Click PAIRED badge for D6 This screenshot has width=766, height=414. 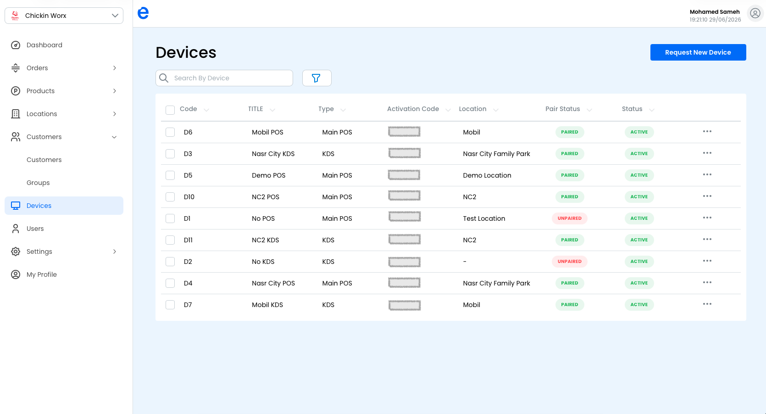570,132
